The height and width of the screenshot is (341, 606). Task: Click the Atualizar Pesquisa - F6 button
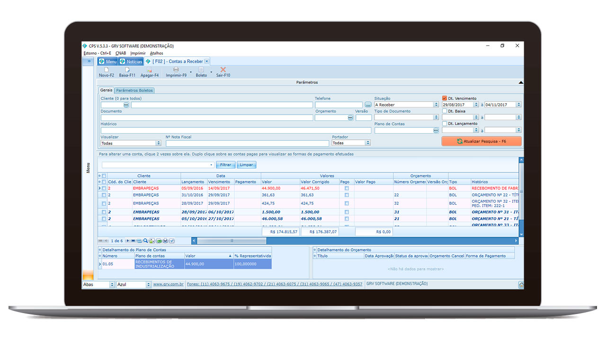(x=481, y=141)
